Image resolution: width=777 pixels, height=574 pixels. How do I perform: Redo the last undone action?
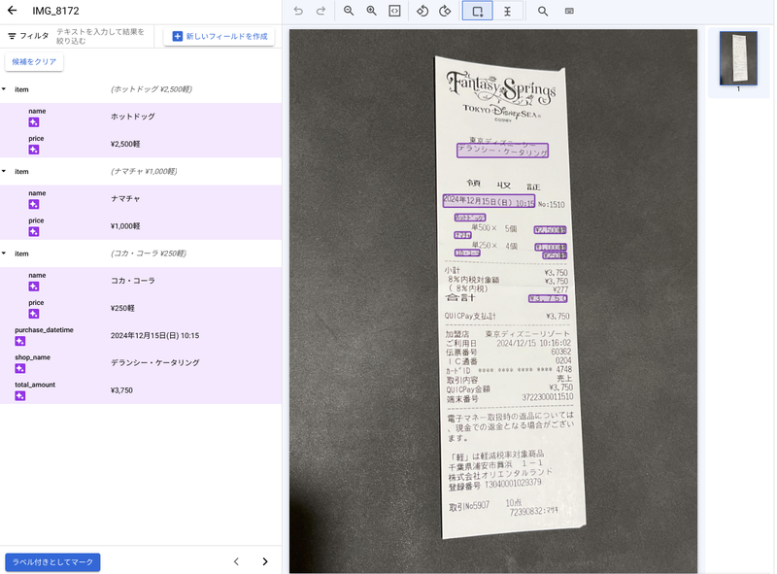click(x=321, y=11)
